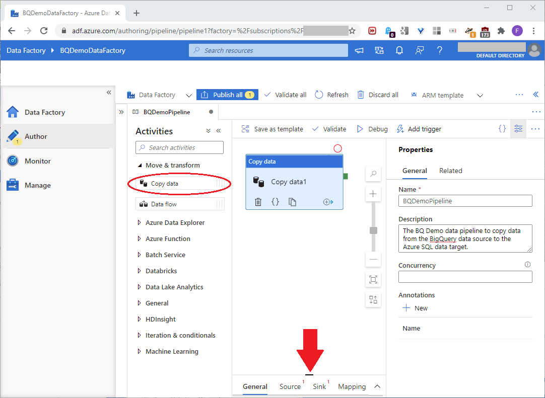Click the switch Data Factory icon in header

pos(379,51)
